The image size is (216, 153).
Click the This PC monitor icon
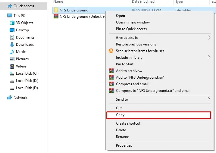pyautogui.click(x=10, y=16)
